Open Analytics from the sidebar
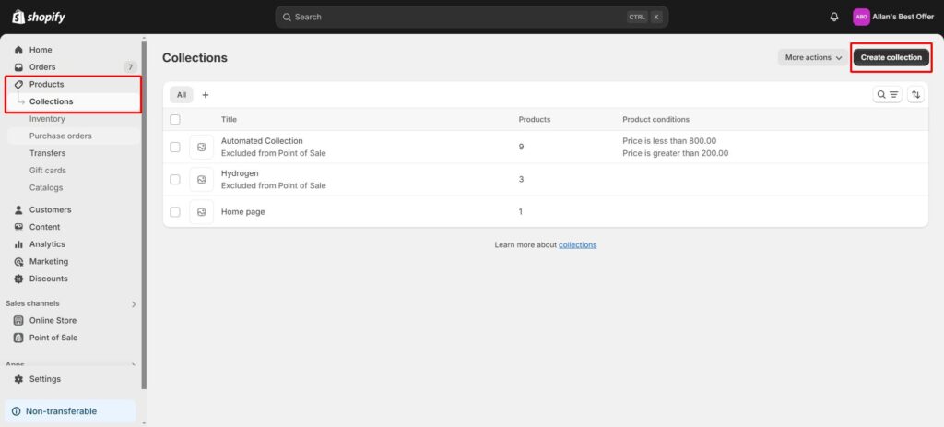 tap(46, 244)
